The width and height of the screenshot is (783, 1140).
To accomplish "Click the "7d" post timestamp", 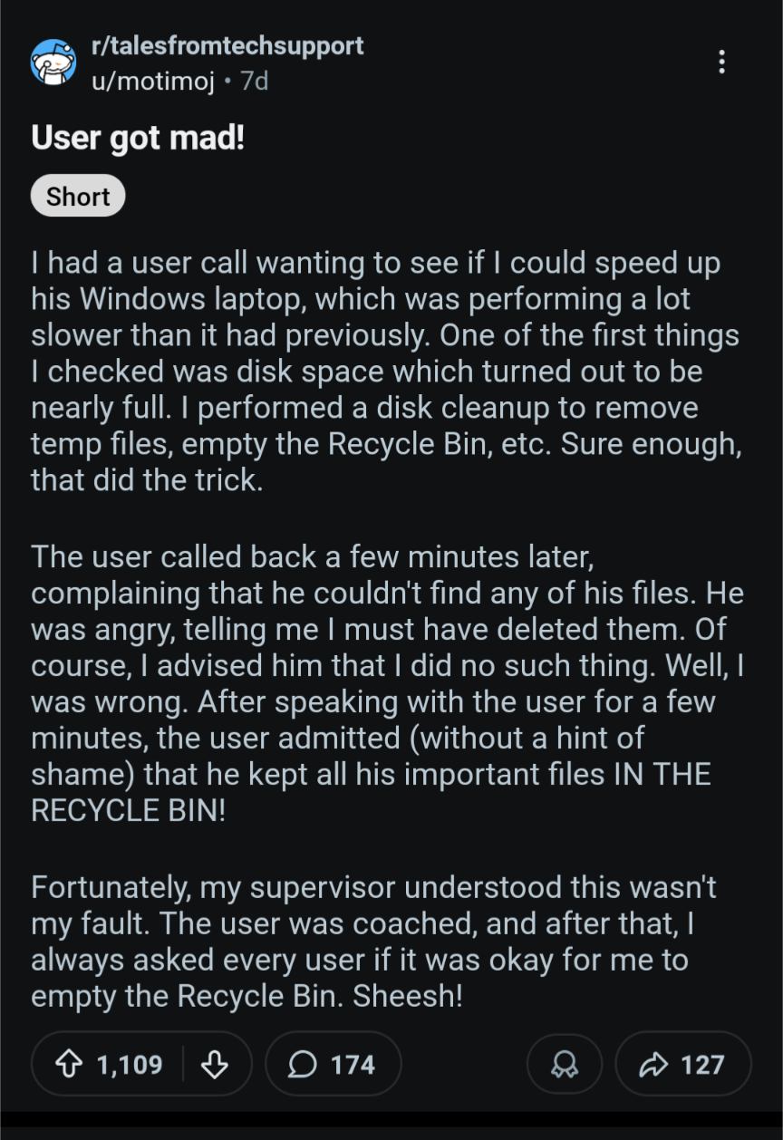I will click(x=255, y=82).
